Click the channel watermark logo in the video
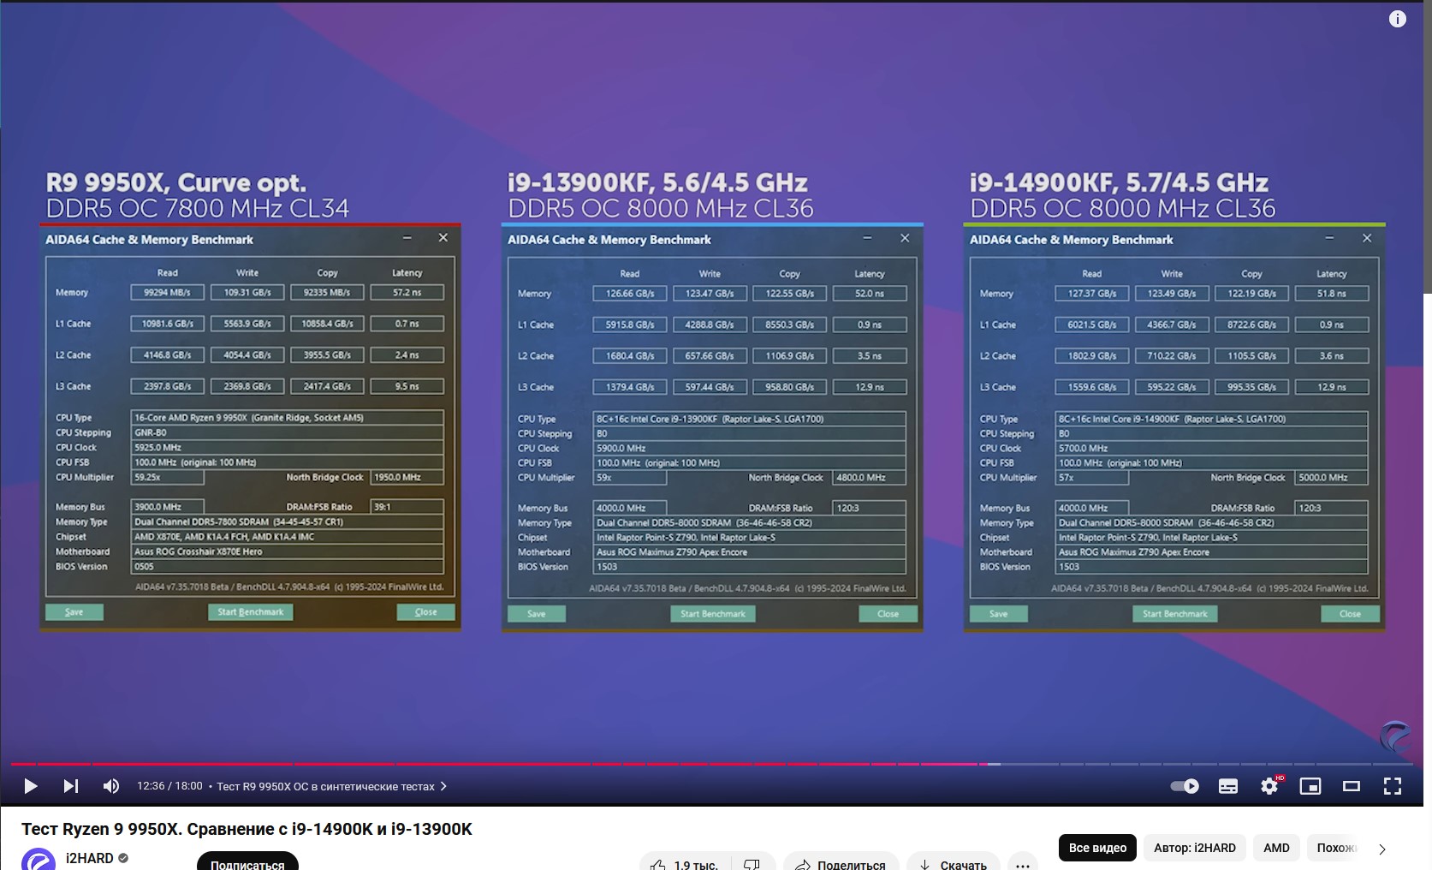 [1396, 736]
